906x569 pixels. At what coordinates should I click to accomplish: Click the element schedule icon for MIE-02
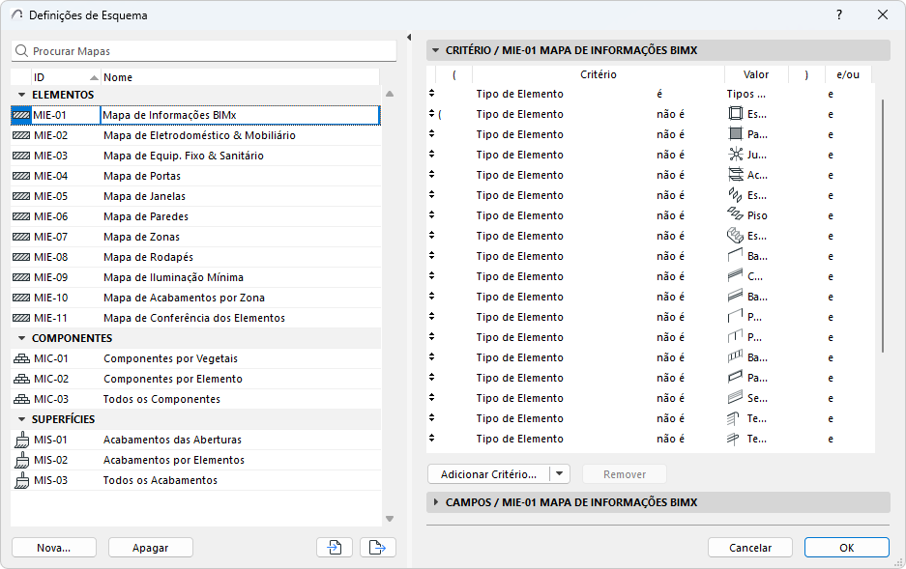coord(21,135)
